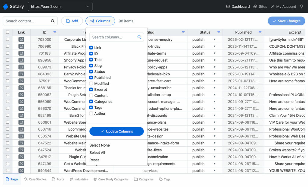Open the external link icon for row 647499
The image size is (308, 187).
click(x=21, y=163)
